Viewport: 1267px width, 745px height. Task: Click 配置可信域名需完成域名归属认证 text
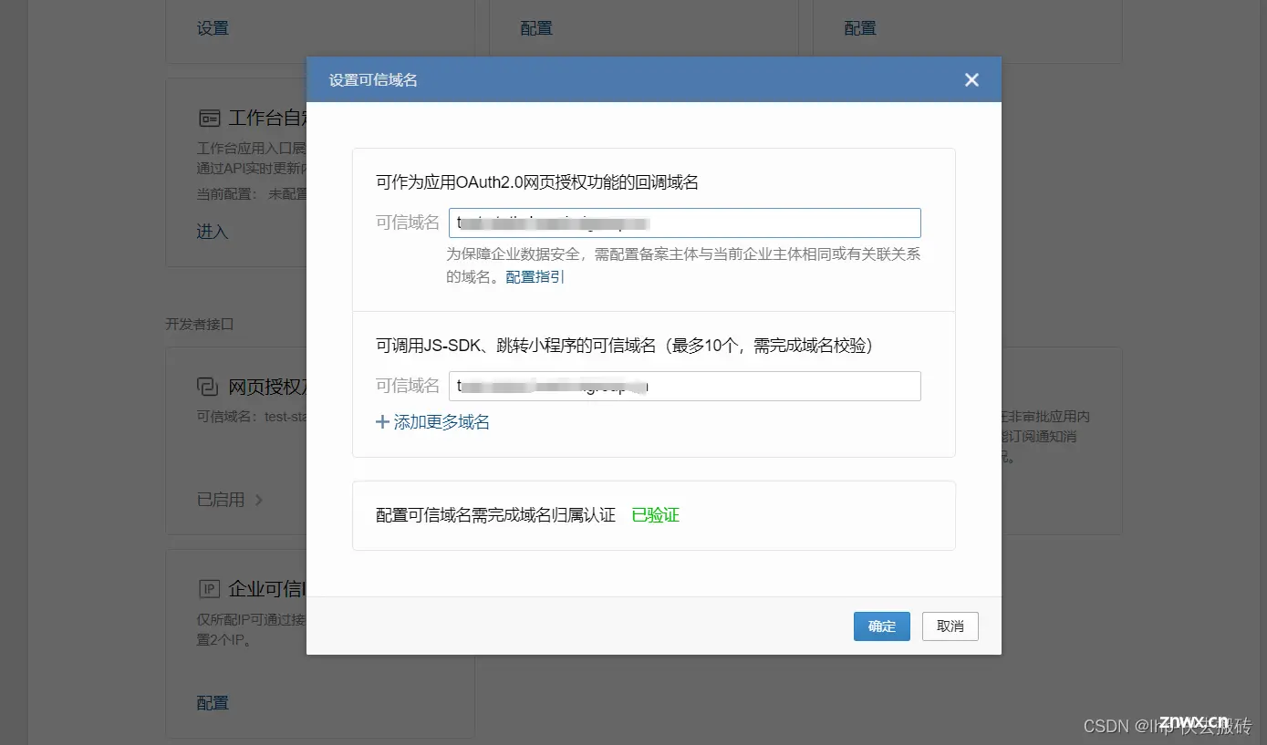pos(495,515)
